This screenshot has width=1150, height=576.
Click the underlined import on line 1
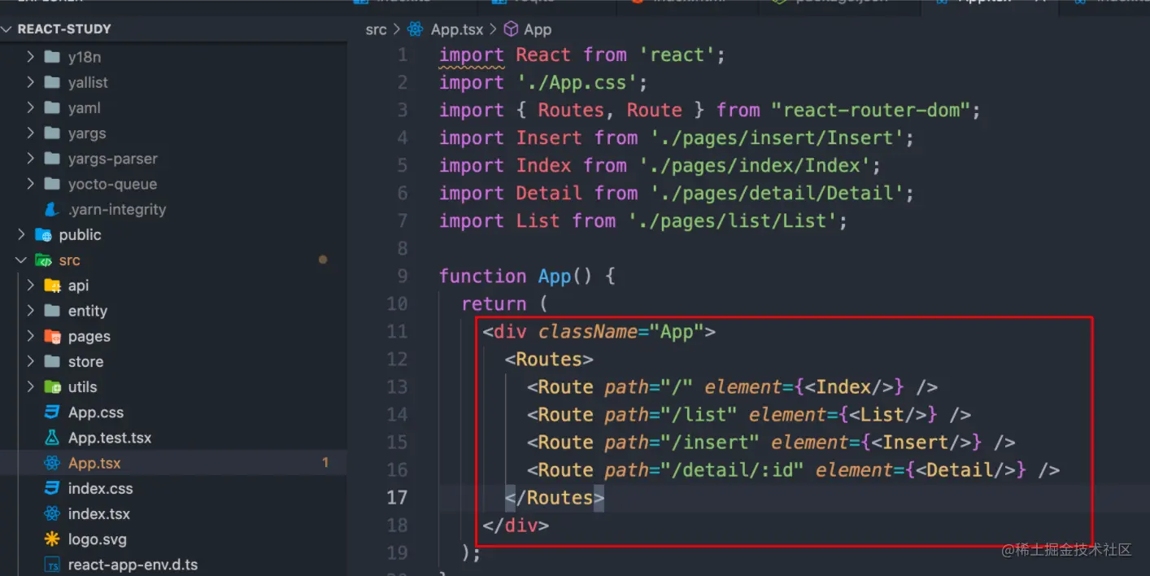[472, 55]
